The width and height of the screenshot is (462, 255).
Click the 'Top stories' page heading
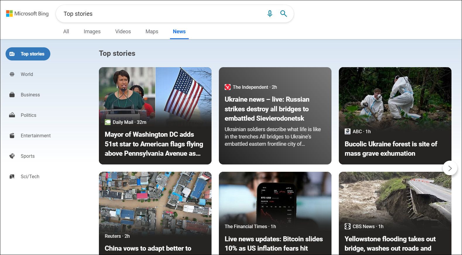pyautogui.click(x=117, y=53)
